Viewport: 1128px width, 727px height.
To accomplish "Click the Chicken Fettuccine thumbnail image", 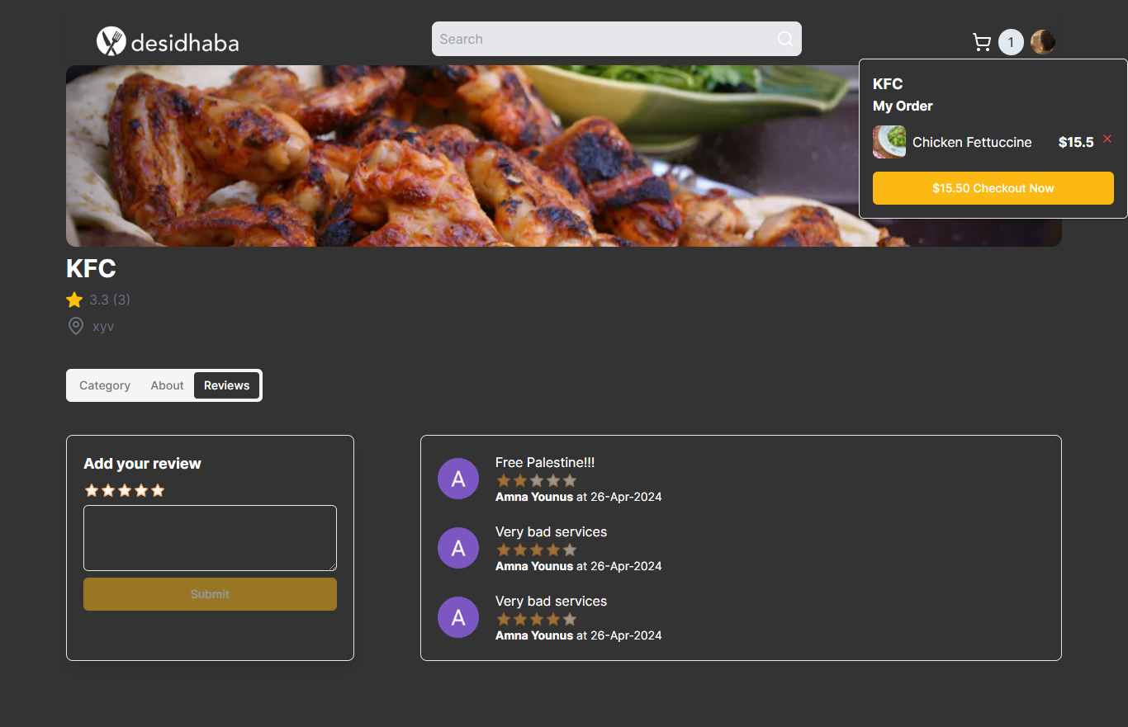I will coord(889,142).
